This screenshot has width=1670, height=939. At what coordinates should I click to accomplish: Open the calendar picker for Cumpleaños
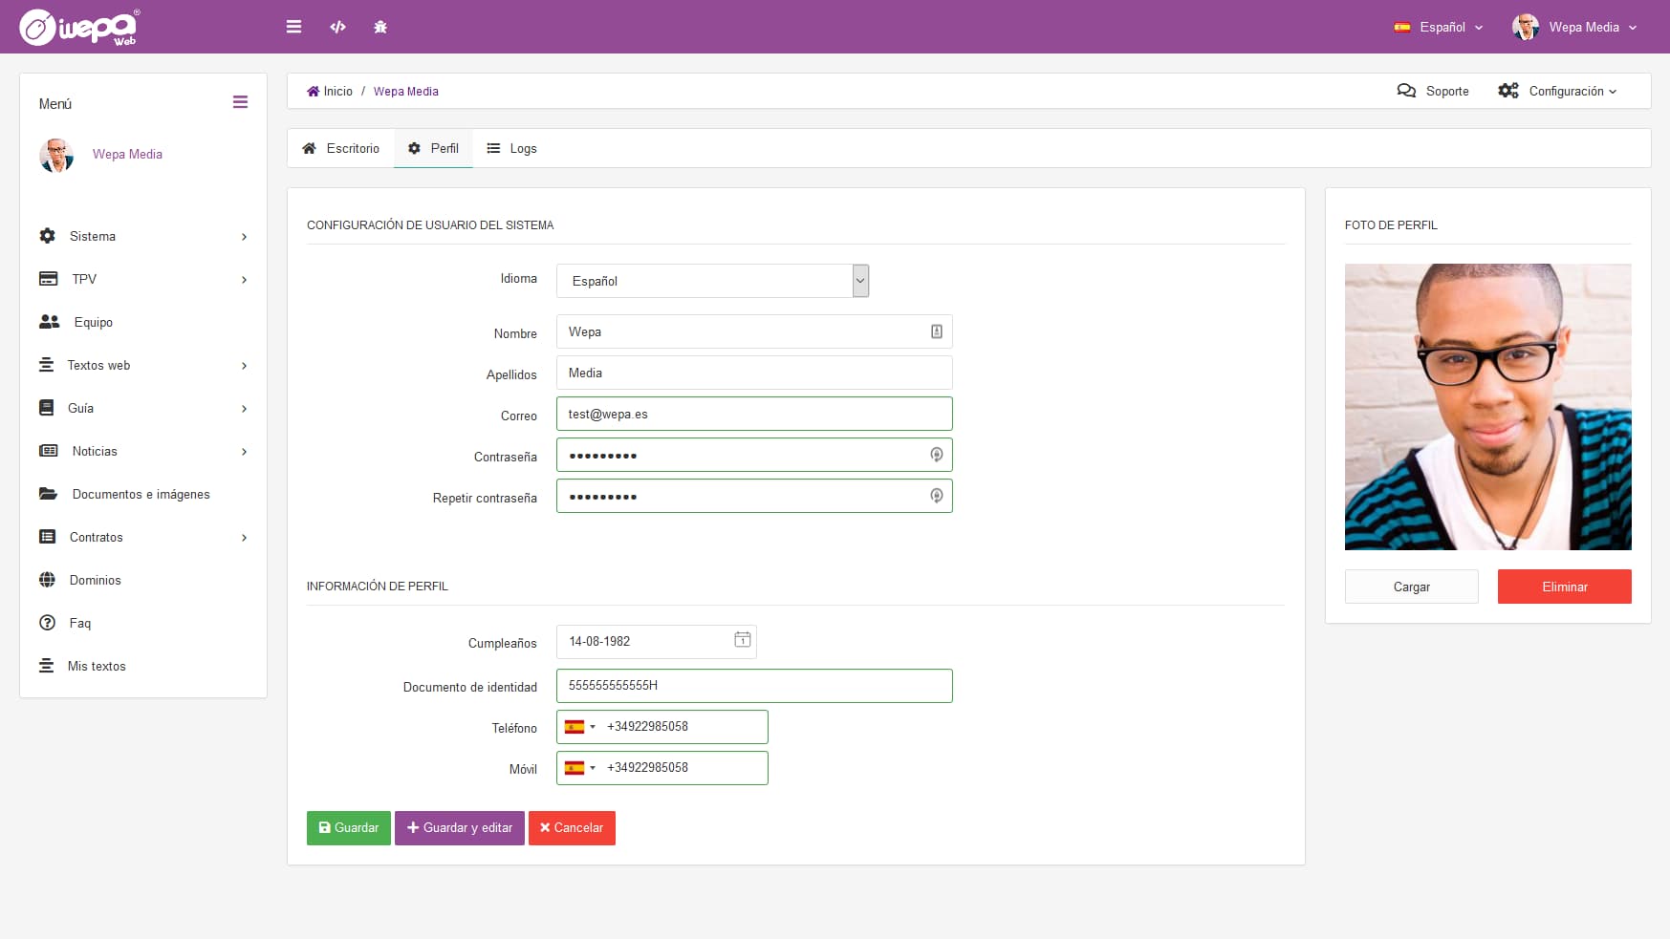point(742,640)
